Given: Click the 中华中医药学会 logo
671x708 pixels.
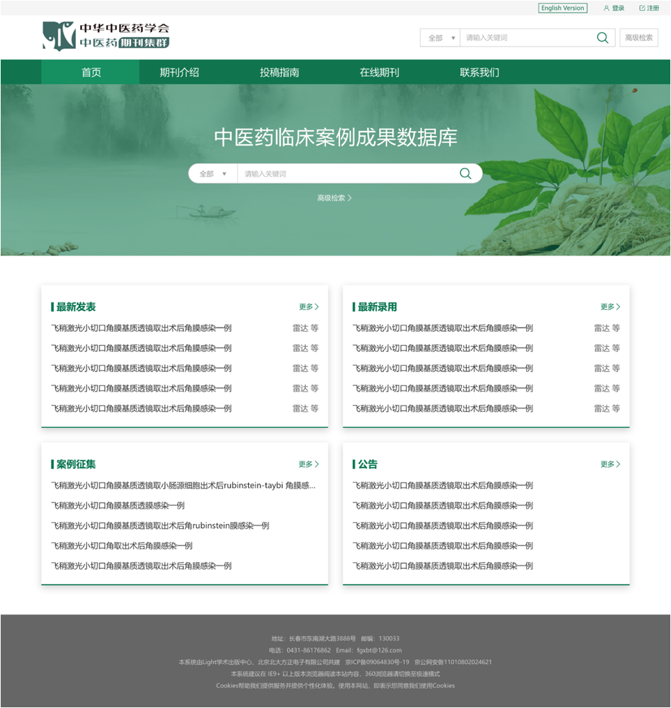Looking at the screenshot, I should [x=106, y=36].
